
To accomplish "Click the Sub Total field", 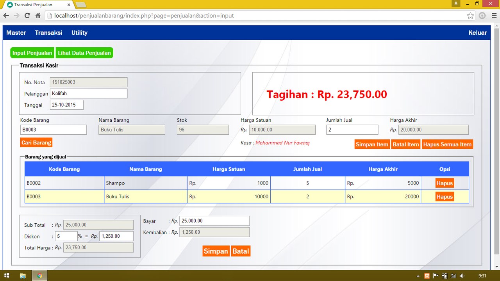I will [x=98, y=225].
